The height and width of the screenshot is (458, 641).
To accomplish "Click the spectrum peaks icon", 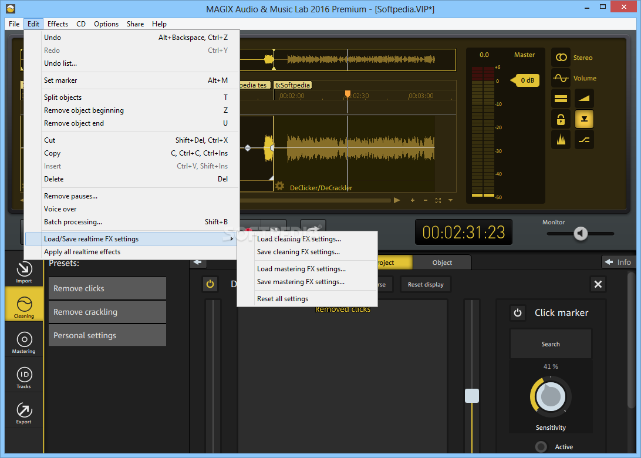I will pos(561,140).
